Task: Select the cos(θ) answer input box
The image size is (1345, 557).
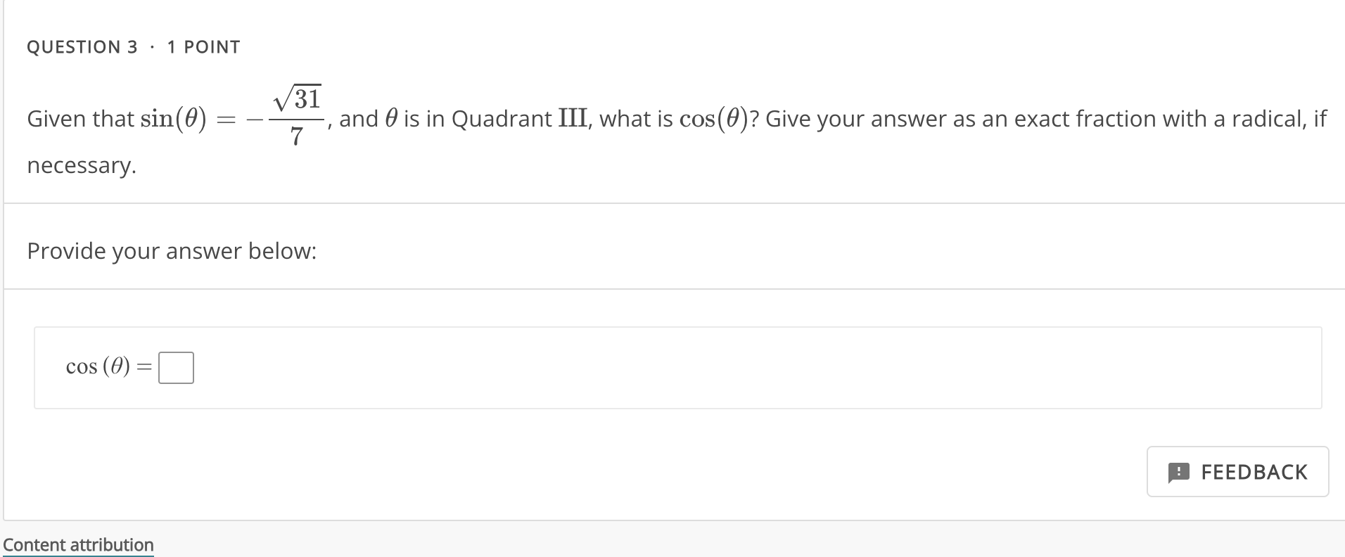Action: point(177,366)
